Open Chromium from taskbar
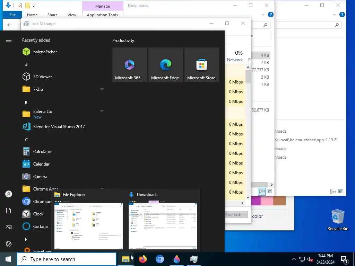The height and width of the screenshot is (266, 355). click(160, 259)
